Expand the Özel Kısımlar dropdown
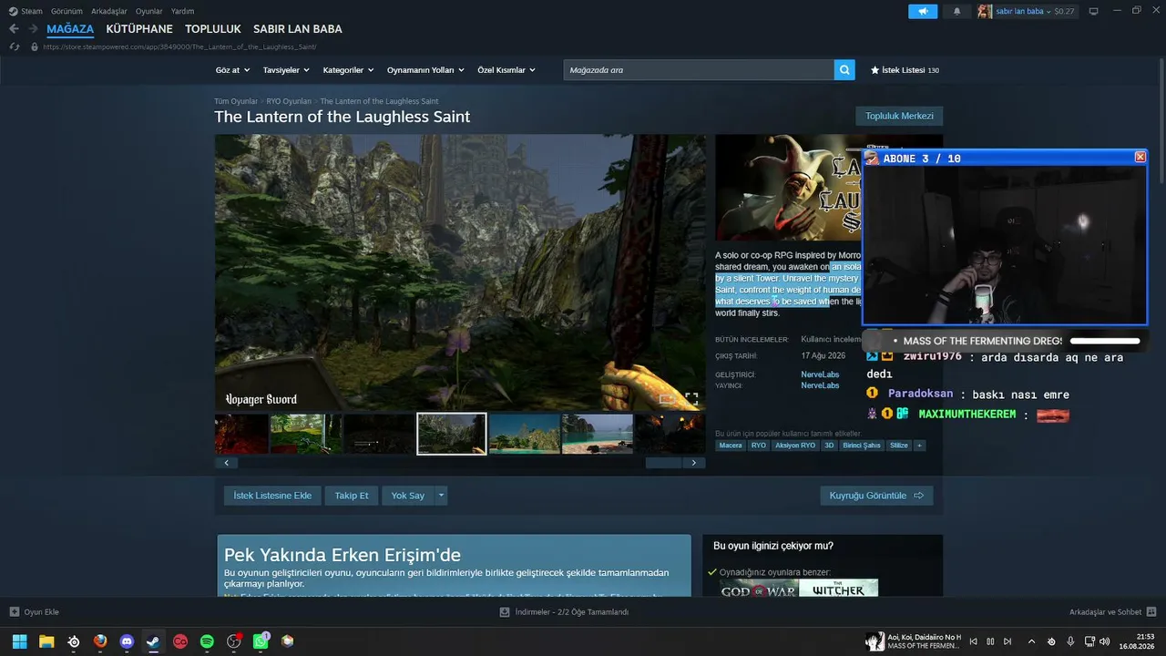Image resolution: width=1166 pixels, height=656 pixels. (506, 70)
